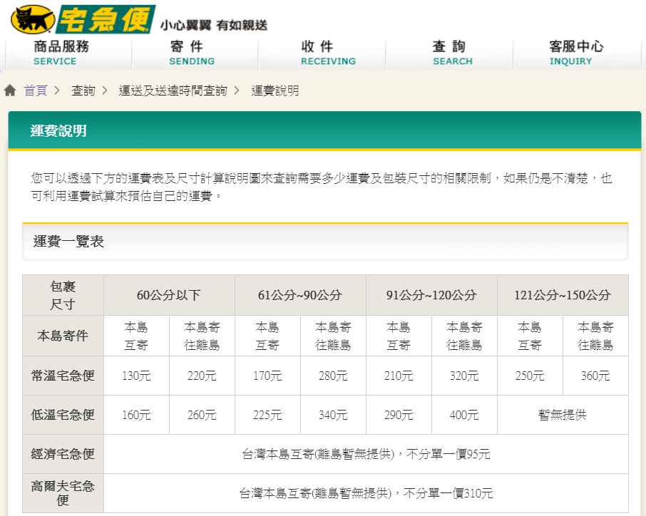Select the 經濟宅急便 row header
The height and width of the screenshot is (516, 646).
pyautogui.click(x=63, y=454)
